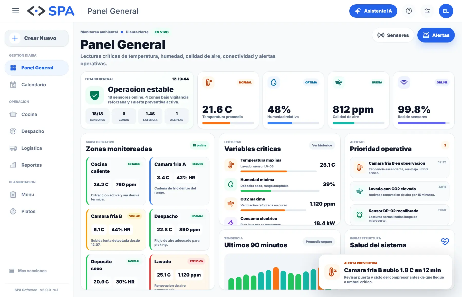Open Menu planning item
Image resolution: width=462 pixels, height=297 pixels.
pyautogui.click(x=37, y=195)
